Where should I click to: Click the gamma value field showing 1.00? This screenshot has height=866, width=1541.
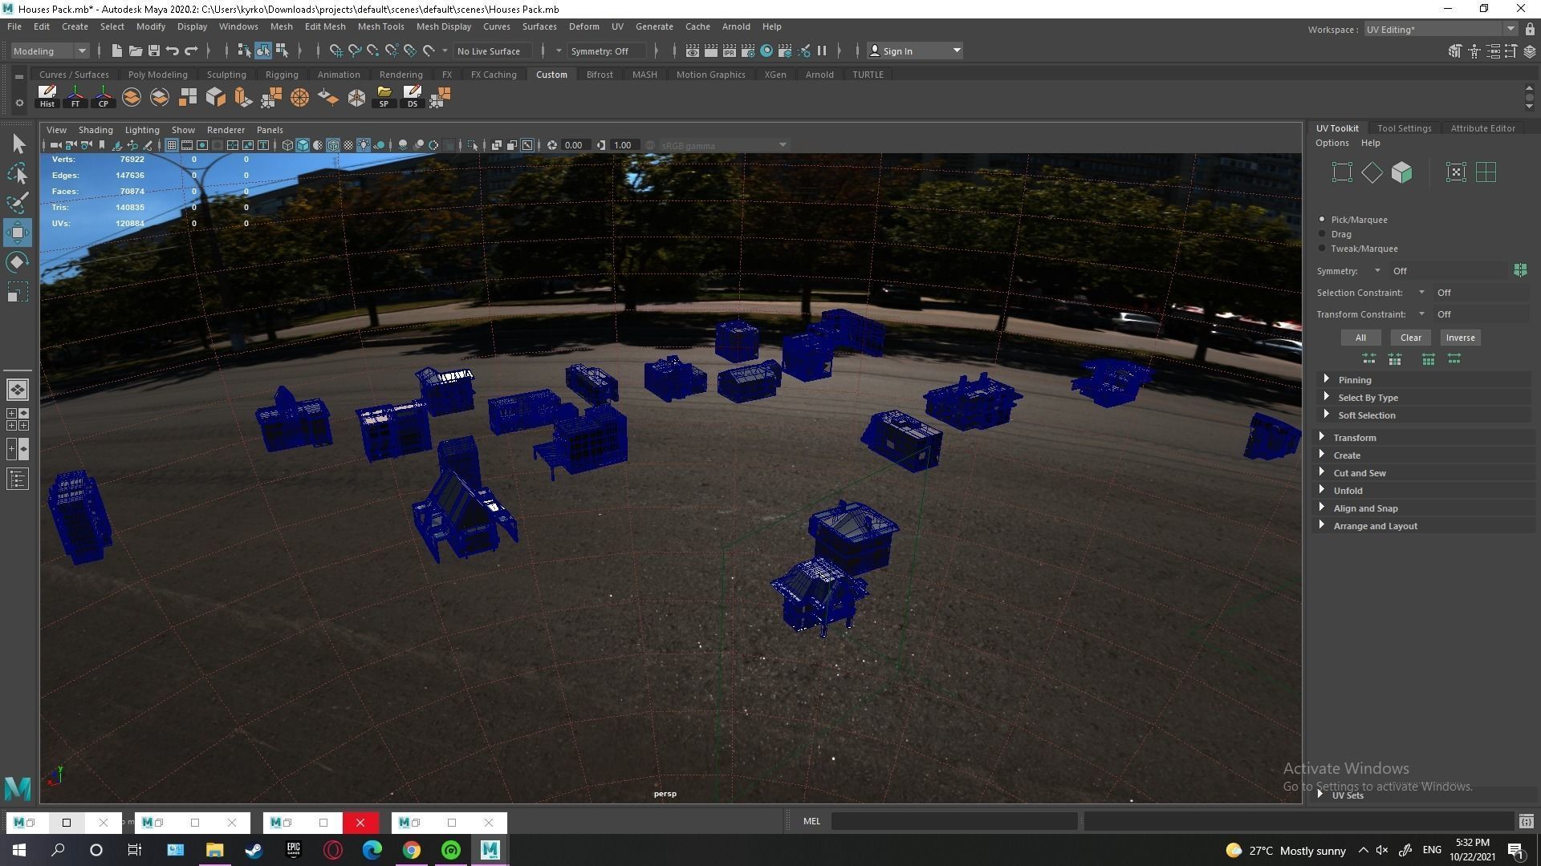coord(624,145)
